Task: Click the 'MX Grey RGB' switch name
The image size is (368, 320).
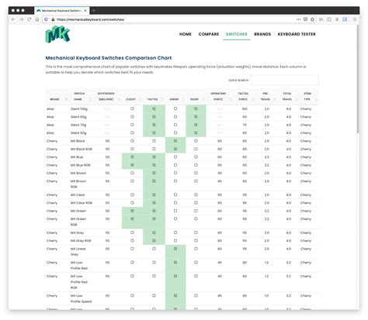Action: 81,241
